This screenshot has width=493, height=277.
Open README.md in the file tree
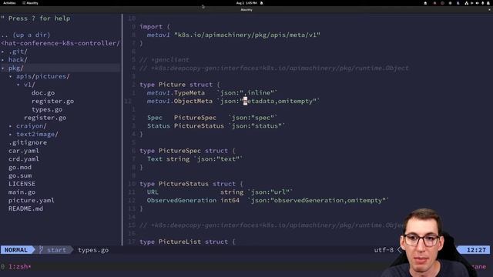25,209
